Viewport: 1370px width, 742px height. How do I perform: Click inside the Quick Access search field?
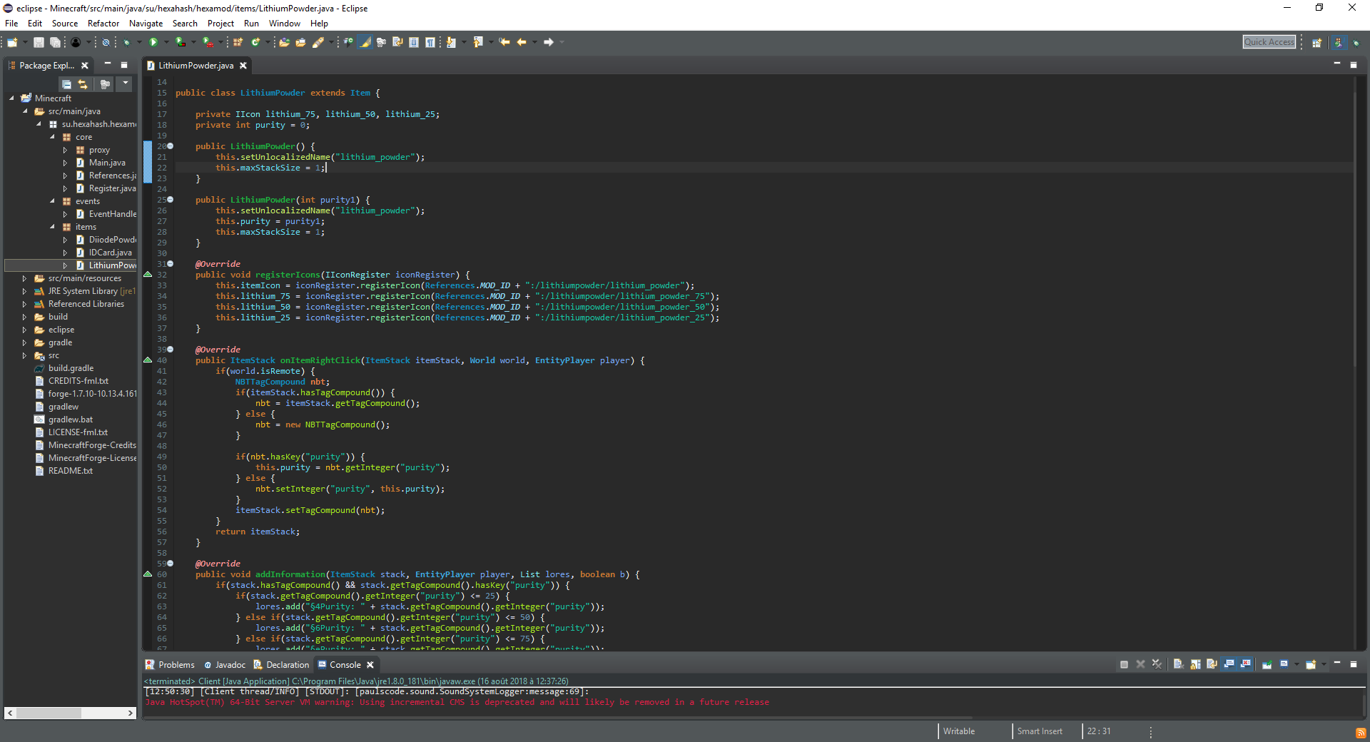tap(1269, 42)
